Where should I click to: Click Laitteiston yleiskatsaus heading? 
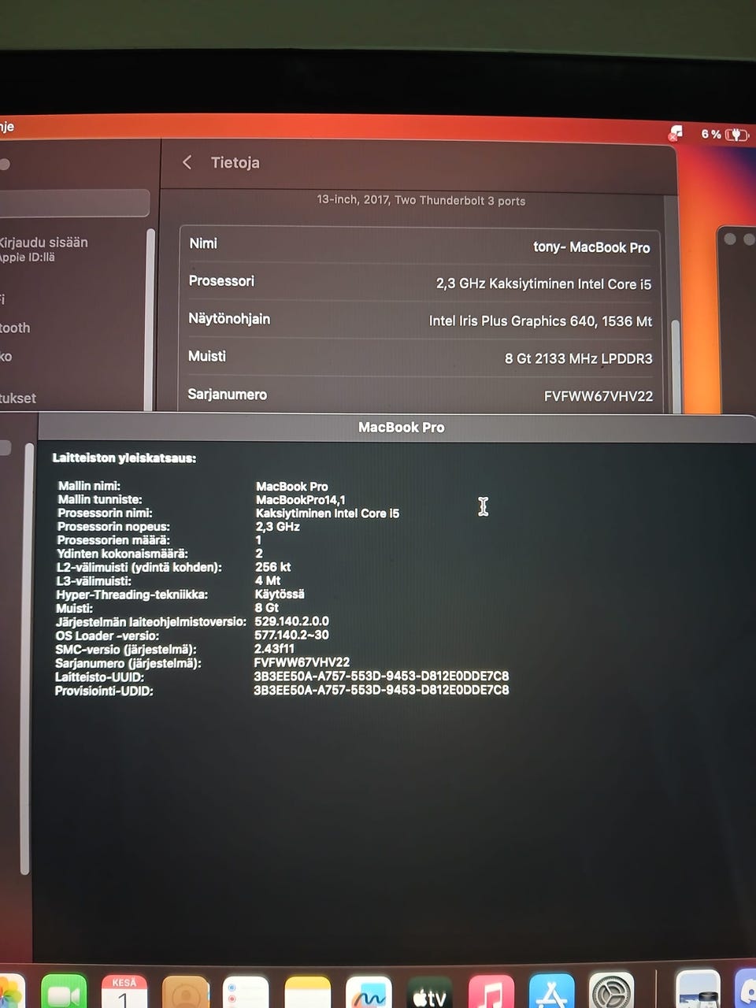pyautogui.click(x=124, y=458)
